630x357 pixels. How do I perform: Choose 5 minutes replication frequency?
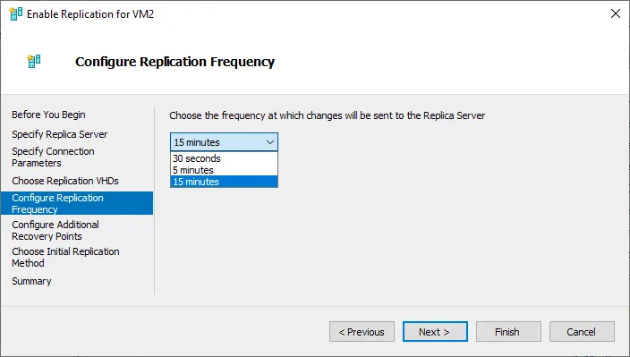point(224,170)
